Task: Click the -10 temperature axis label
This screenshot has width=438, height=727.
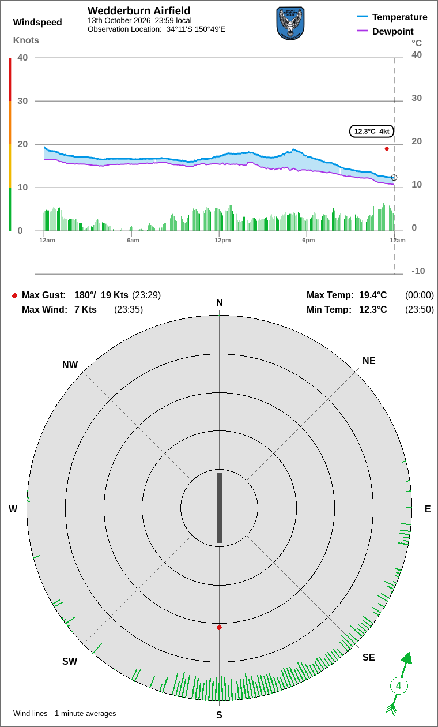Action: 418,271
